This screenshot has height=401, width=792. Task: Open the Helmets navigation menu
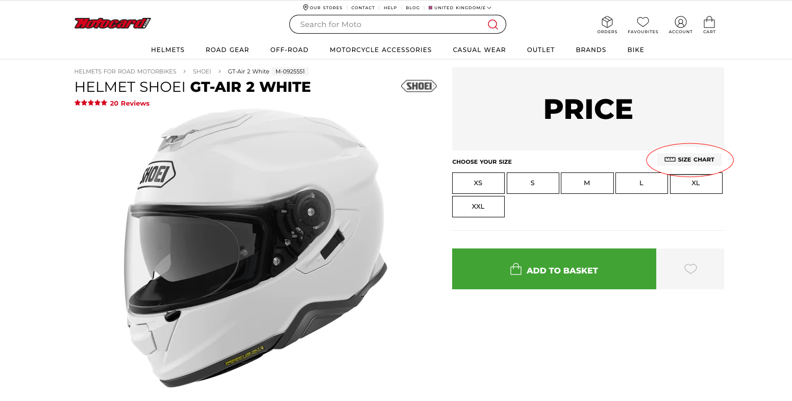tap(168, 50)
